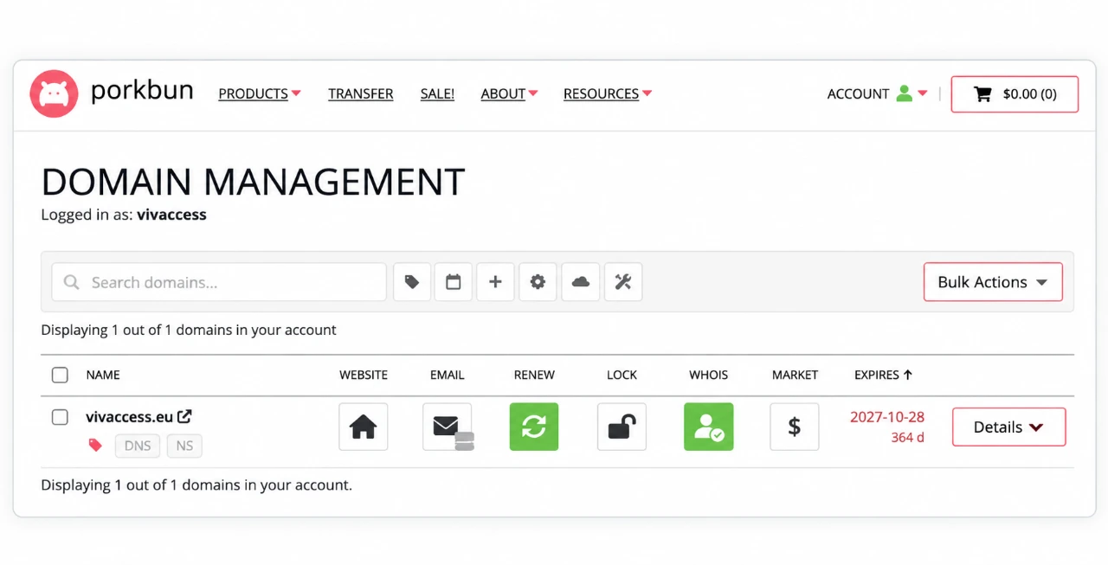Click the 2027-10-28 expiry date

[887, 417]
